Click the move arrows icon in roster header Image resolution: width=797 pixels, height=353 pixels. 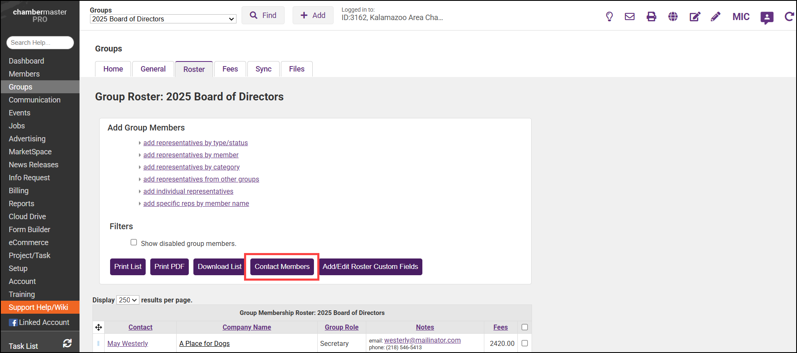click(x=99, y=327)
